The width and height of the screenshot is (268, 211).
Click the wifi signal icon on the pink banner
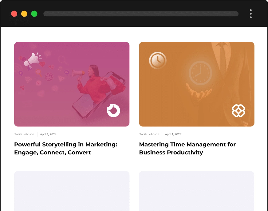pyautogui.click(x=27, y=80)
